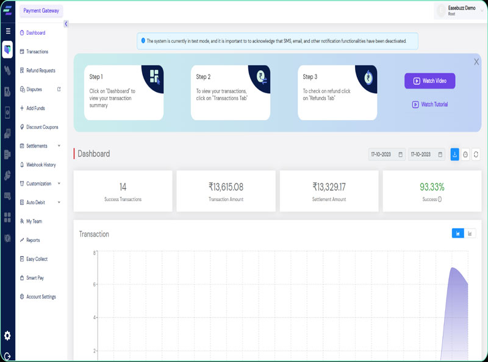Click the logout icon in bottom-left corner

click(7, 356)
